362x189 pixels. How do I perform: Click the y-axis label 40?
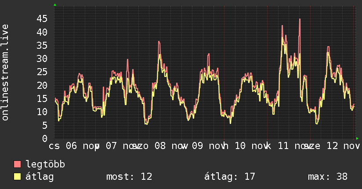(x=42, y=32)
